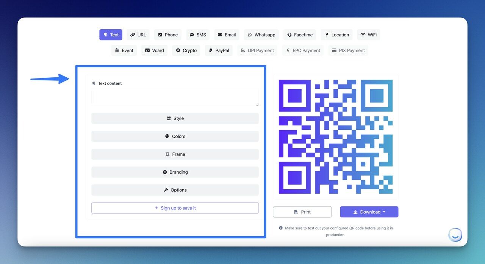Open the SMS QR type
This screenshot has height=264, width=485.
pos(198,35)
